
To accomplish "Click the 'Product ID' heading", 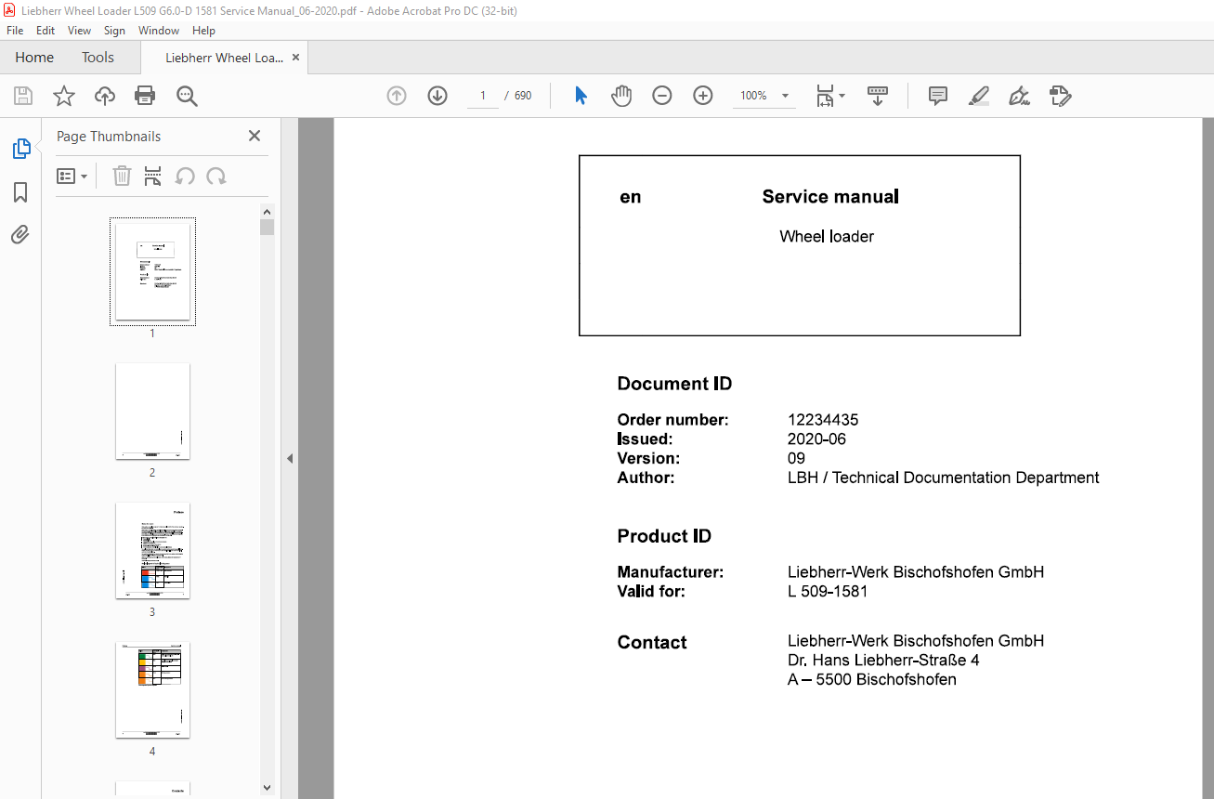I will pyautogui.click(x=664, y=536).
